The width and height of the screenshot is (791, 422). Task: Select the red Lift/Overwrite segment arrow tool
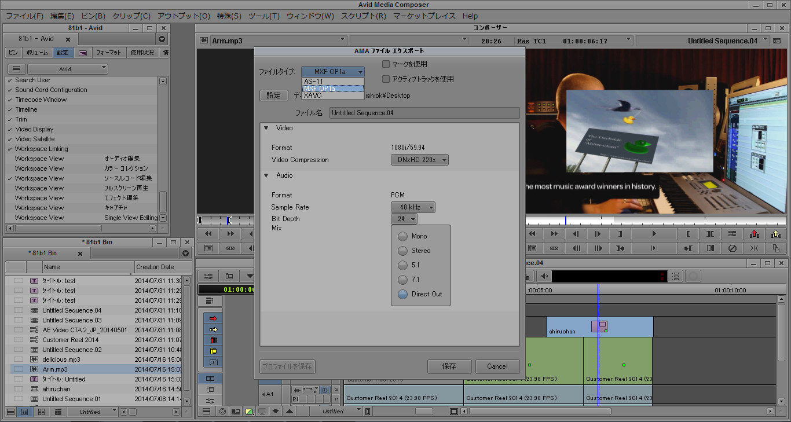(x=213, y=318)
